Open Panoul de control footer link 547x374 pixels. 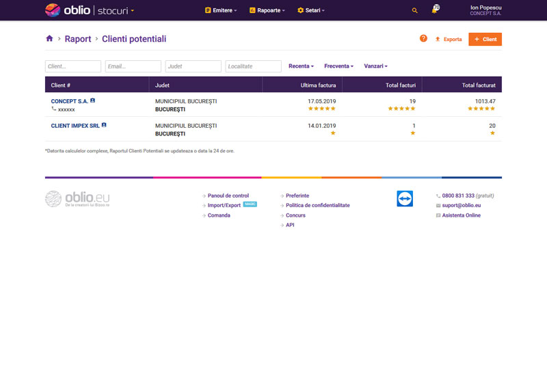[228, 196]
